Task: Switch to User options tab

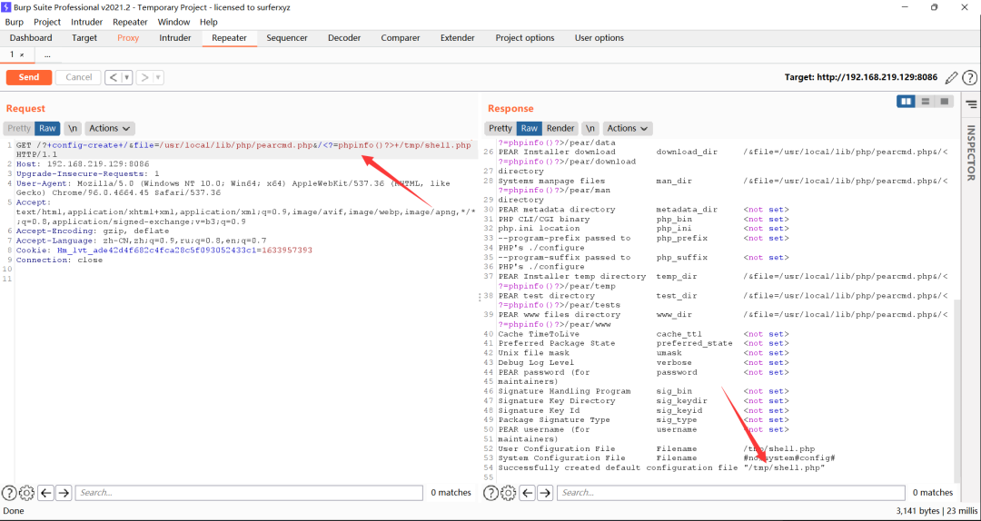Action: [599, 37]
